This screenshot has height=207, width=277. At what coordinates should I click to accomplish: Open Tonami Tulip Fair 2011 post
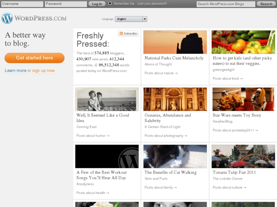pyautogui.click(x=234, y=172)
